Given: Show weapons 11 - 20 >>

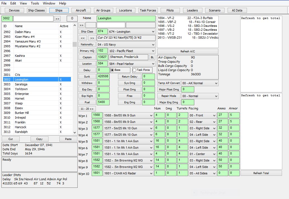Looking at the screenshot, I should (x=87, y=109).
